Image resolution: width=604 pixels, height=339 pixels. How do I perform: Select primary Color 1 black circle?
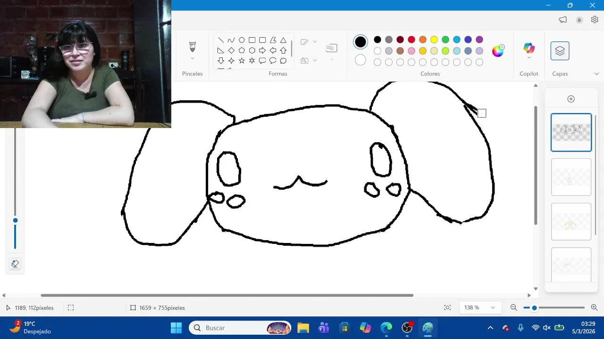tap(361, 42)
